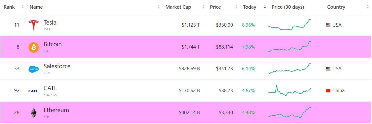This screenshot has height=124, width=372.
Task: Click the USA flag in Salesforce row
Action: [328, 69]
